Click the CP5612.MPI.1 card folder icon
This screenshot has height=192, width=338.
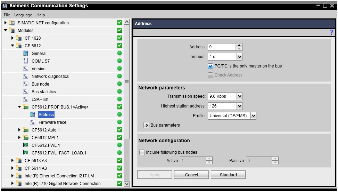coord(26,138)
